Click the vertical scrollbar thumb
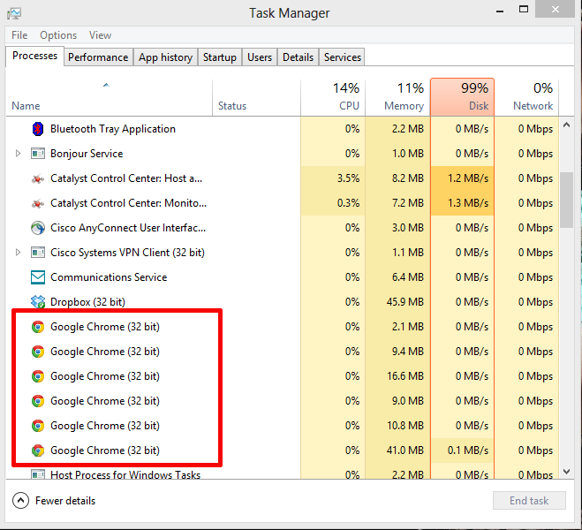Screen dimensions: 582x530 click(566, 200)
